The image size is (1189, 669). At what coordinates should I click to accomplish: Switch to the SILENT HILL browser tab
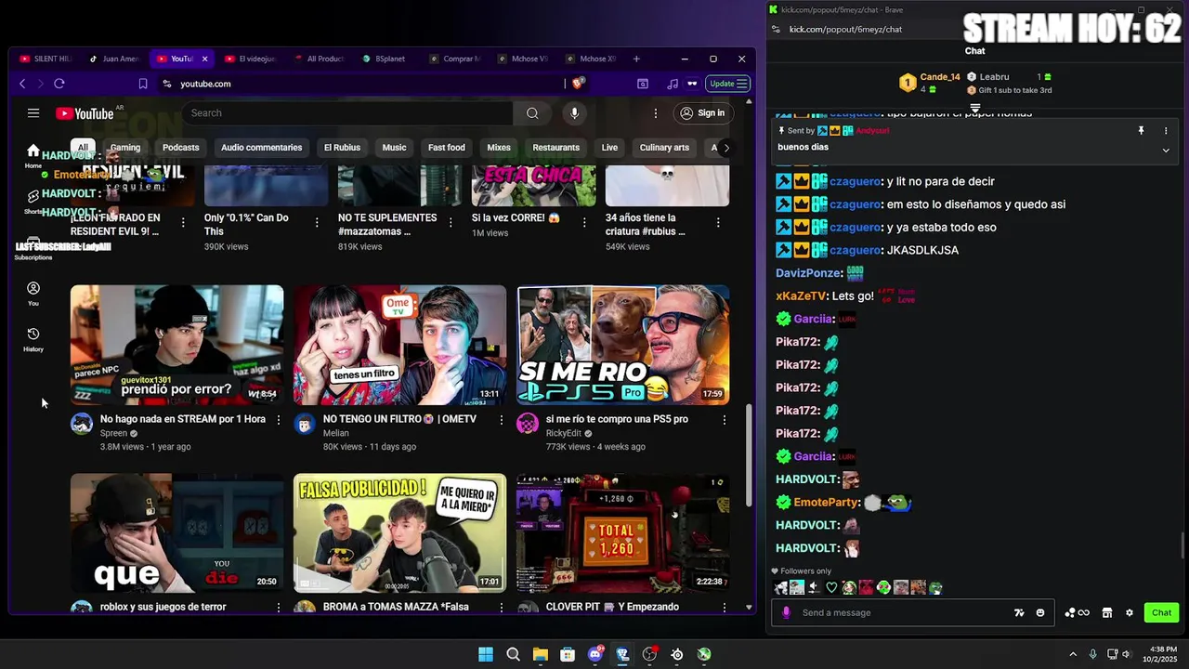click(45, 59)
